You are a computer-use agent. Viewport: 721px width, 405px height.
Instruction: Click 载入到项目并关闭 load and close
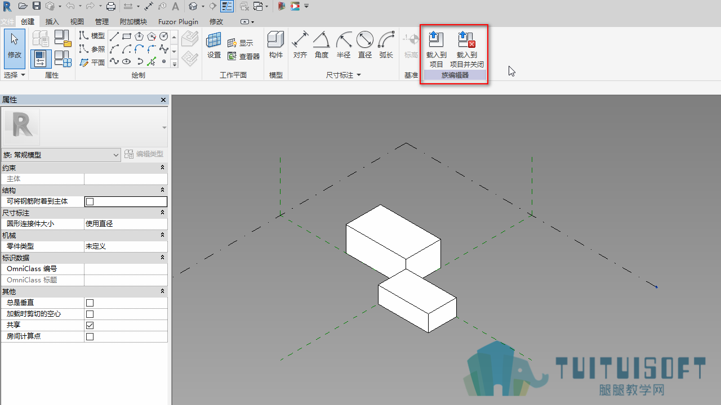[467, 49]
